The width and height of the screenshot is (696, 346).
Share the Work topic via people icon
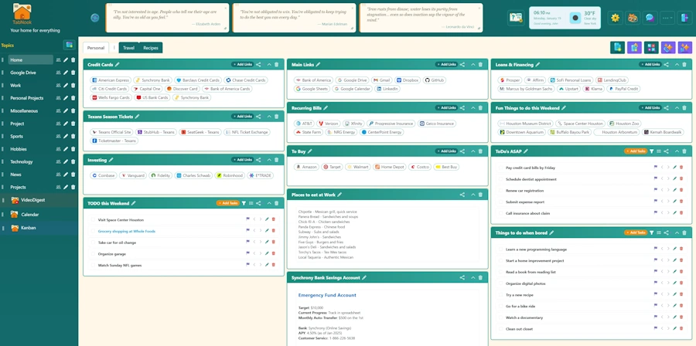58,85
